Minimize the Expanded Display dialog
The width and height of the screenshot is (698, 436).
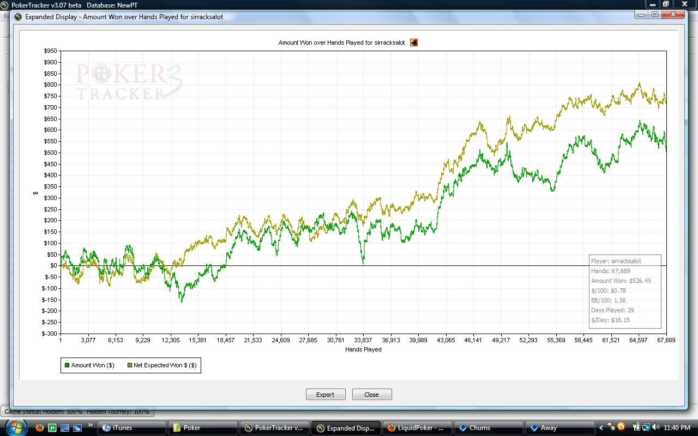(x=642, y=15)
